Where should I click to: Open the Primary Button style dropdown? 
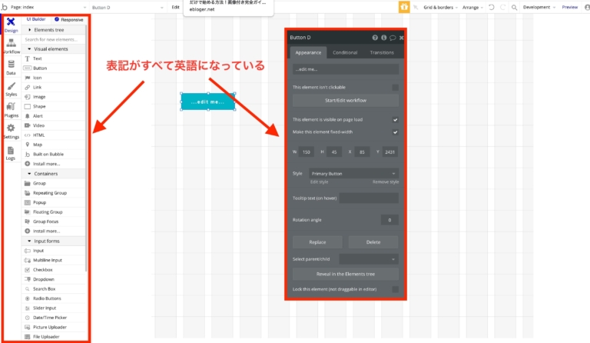pos(353,174)
